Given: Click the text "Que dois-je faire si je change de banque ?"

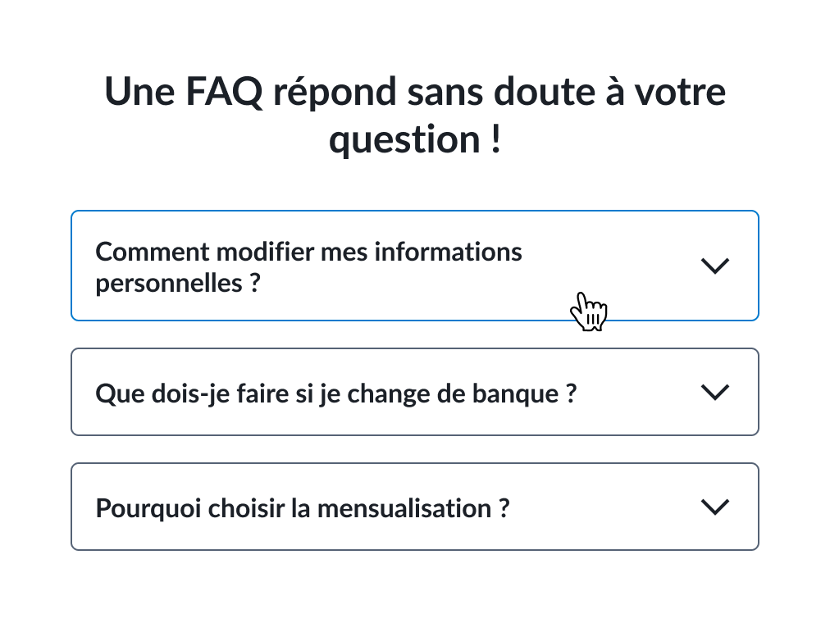Looking at the screenshot, I should [336, 393].
